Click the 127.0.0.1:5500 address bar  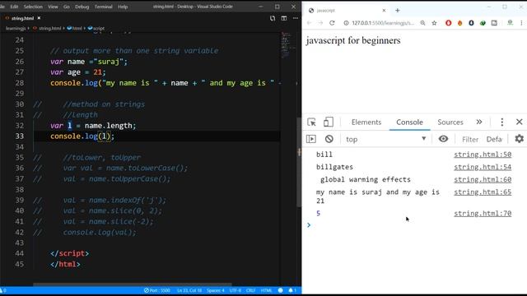tap(383, 23)
